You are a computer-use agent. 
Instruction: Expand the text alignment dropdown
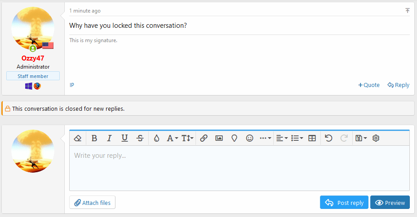[x=282, y=139]
